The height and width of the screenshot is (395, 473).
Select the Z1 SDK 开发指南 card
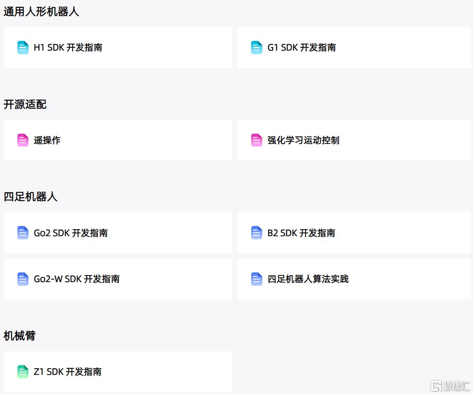117,372
